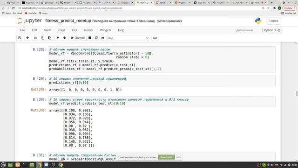Open a new browser tab
This screenshot has width=298, height=168.
(x=271, y=3)
